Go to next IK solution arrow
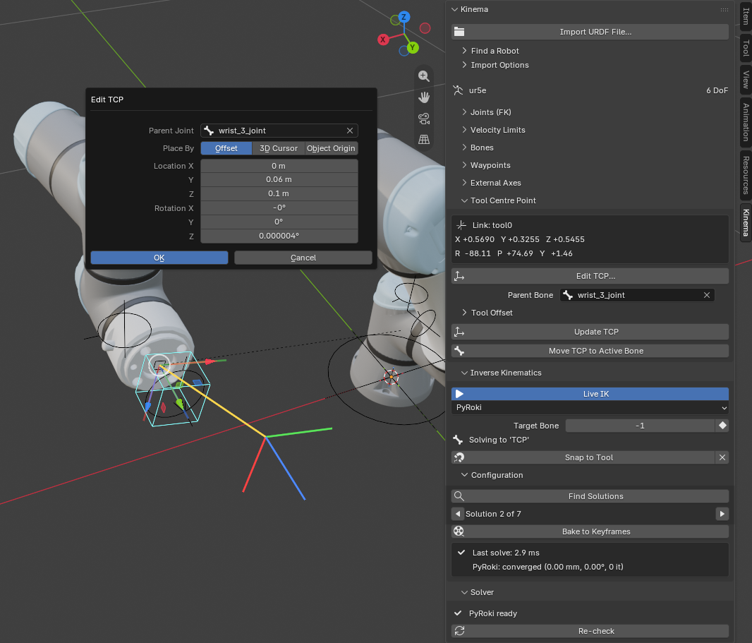The width and height of the screenshot is (752, 643). (722, 514)
